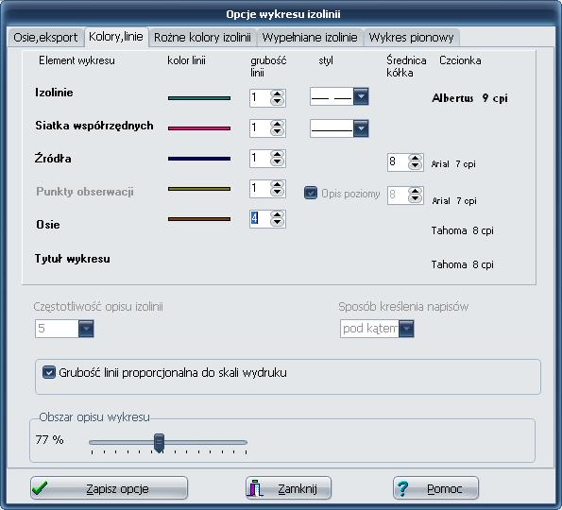Screen dimensions: 562x510
Task: Choose Punkty obserwacji line color swatch
Action: click(199, 189)
